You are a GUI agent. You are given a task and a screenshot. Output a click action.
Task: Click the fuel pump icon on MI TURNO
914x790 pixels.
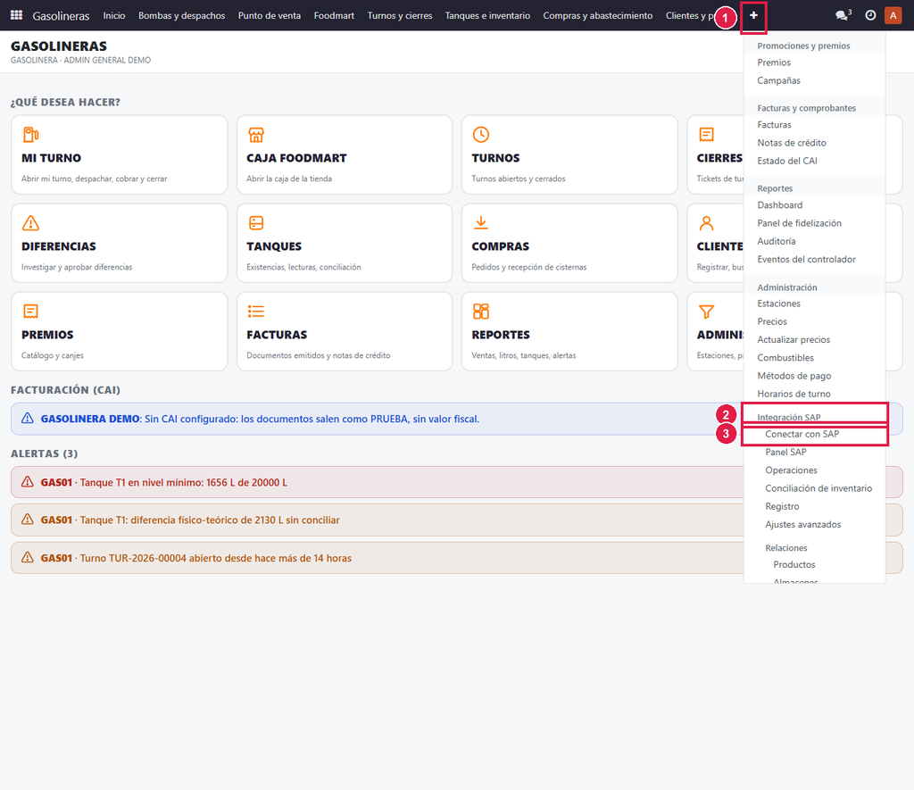[x=30, y=135]
